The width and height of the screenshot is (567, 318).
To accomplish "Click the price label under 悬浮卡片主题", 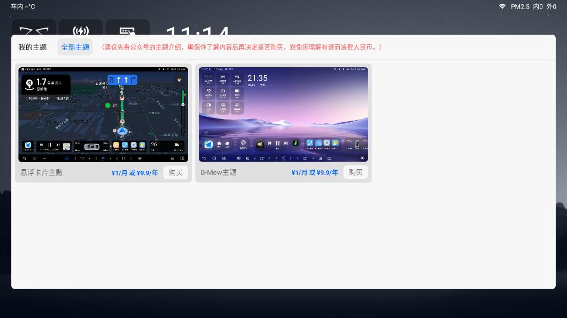I will 135,172.
